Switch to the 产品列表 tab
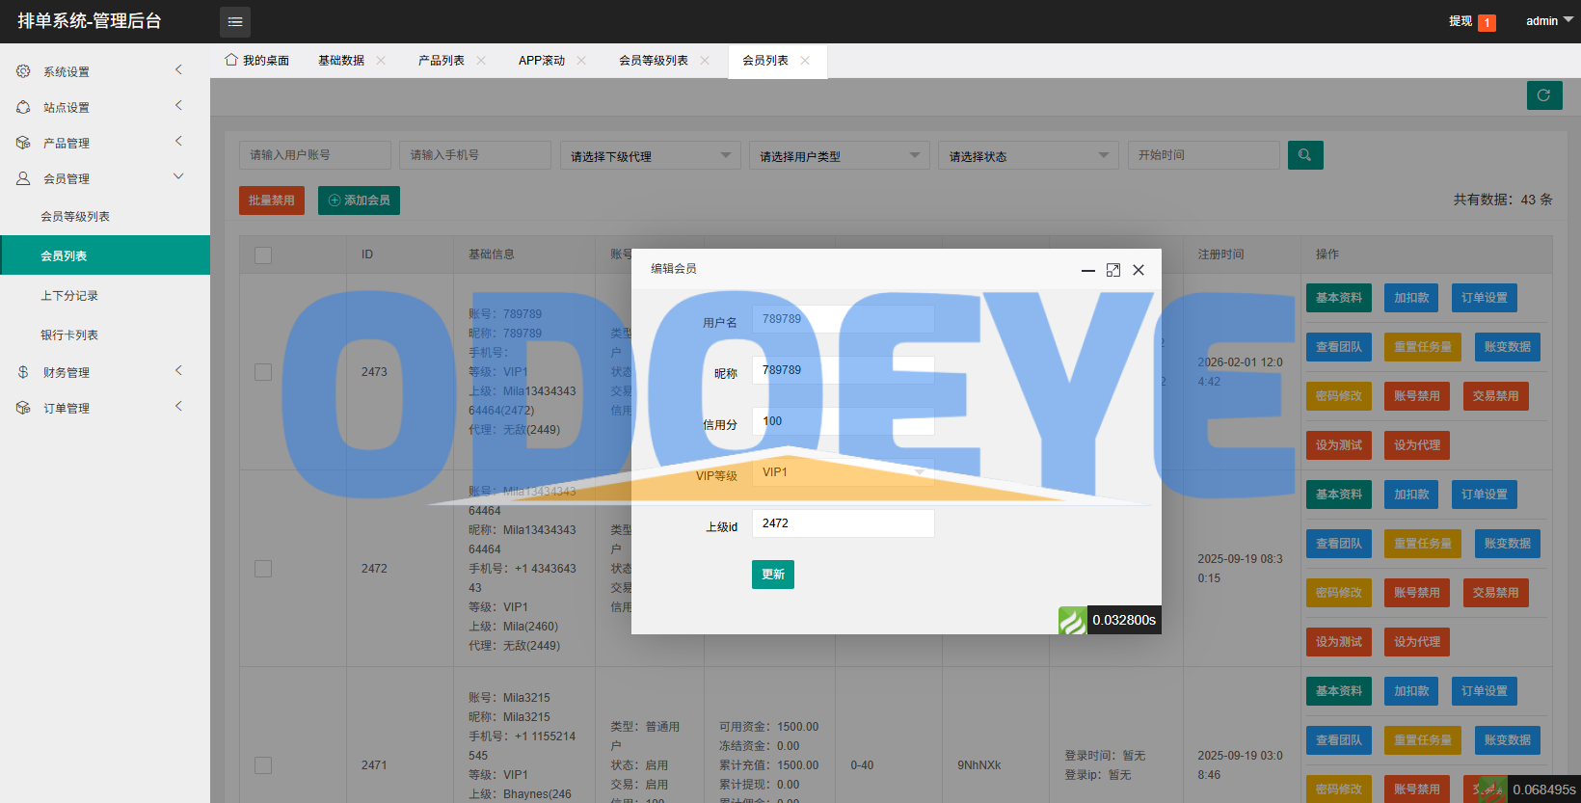The width and height of the screenshot is (1581, 803). click(441, 61)
